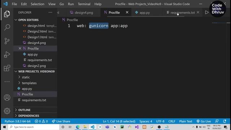Click Go Live to start server
231x130 pixels.
pyautogui.click(x=204, y=121)
